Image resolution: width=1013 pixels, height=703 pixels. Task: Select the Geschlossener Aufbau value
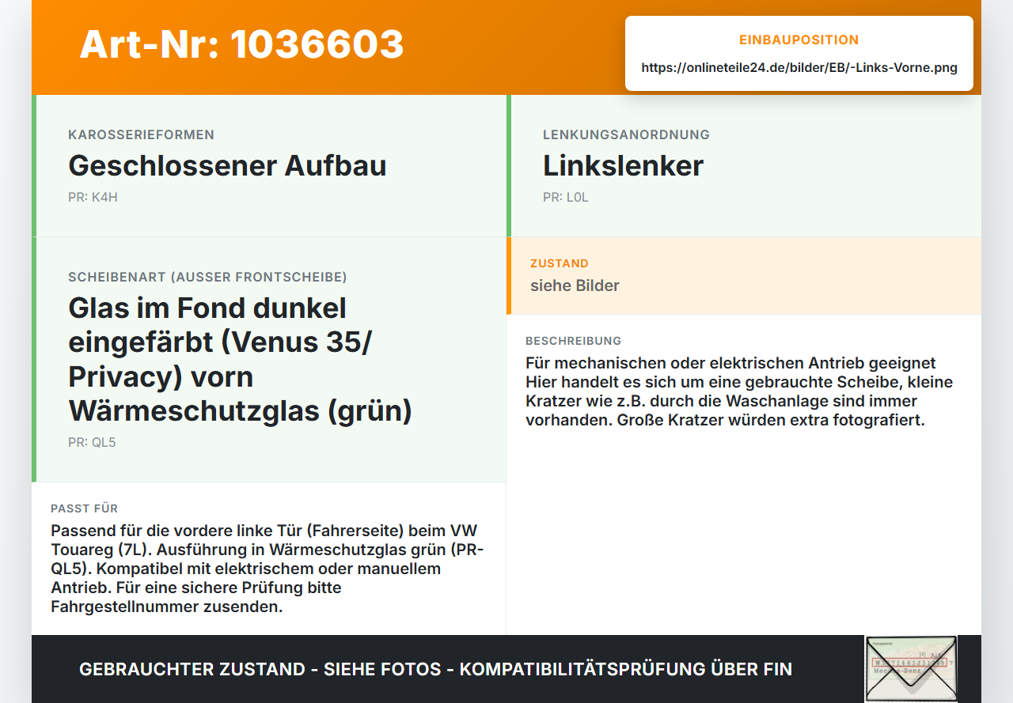[x=227, y=166]
